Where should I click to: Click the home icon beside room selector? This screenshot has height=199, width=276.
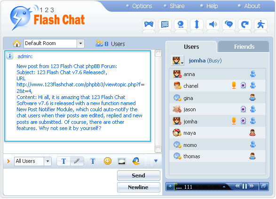[x=17, y=43]
